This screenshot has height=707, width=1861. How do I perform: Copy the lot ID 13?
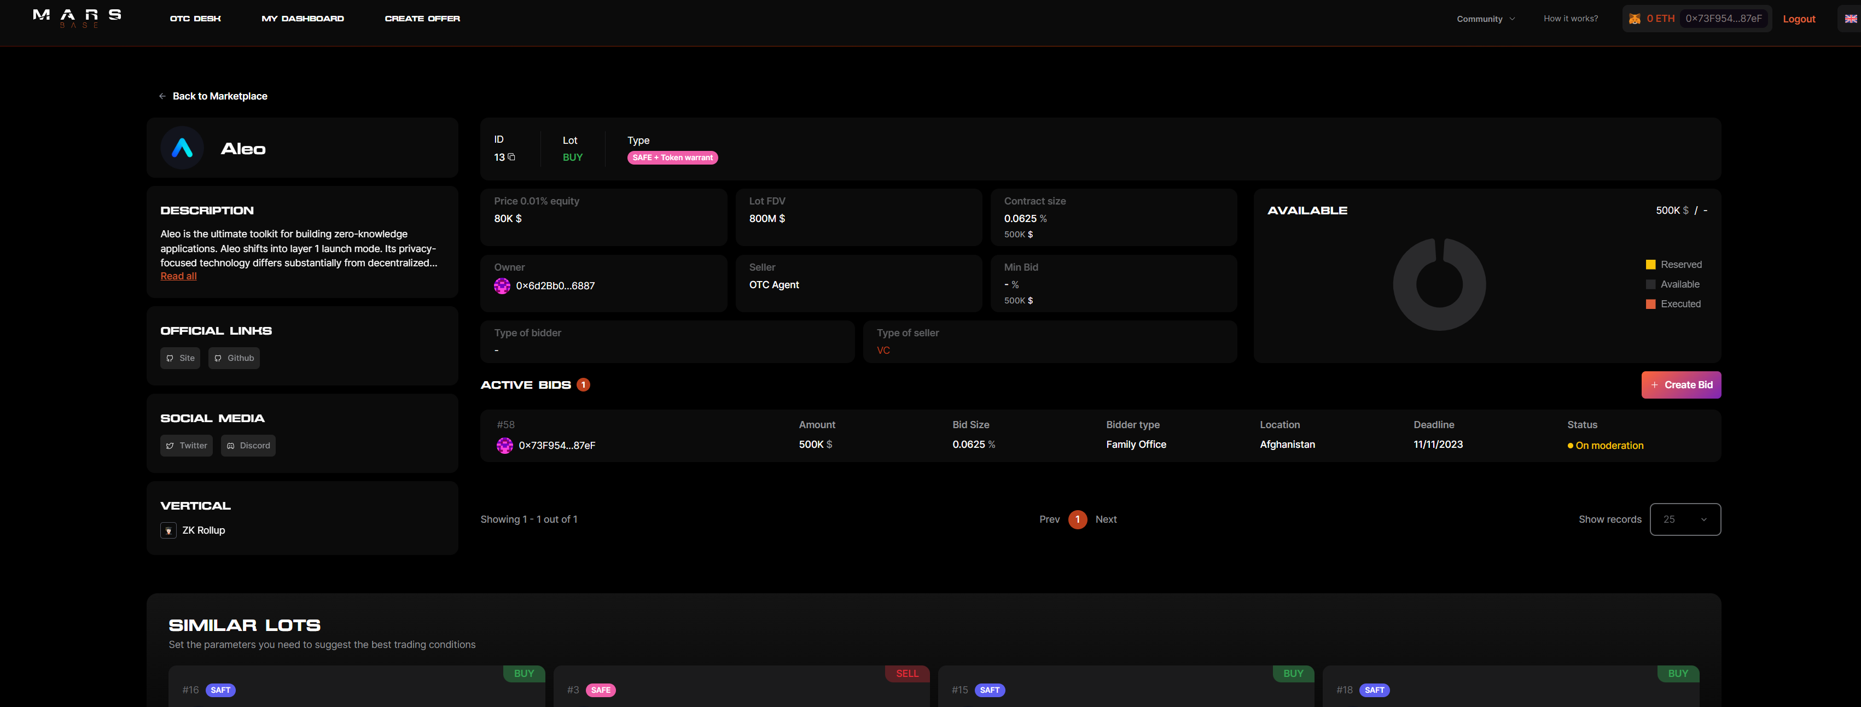tap(511, 157)
